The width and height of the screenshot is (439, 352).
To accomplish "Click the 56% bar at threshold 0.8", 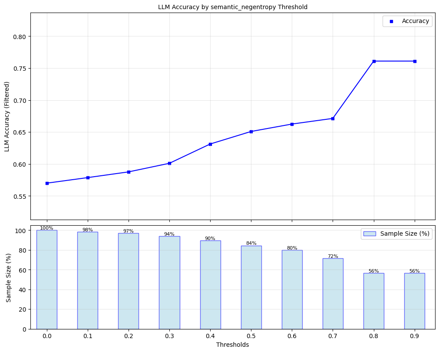I will click(x=374, y=301).
